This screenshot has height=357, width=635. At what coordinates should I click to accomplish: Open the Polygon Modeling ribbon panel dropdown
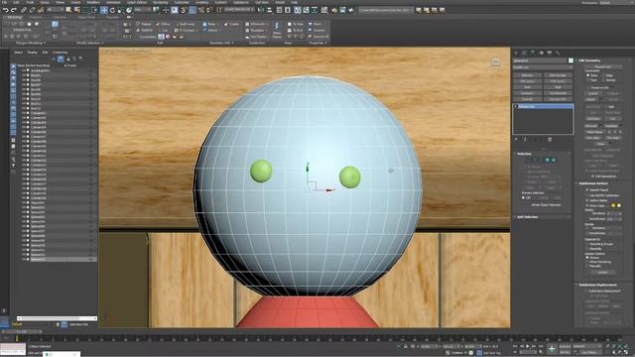click(x=31, y=43)
